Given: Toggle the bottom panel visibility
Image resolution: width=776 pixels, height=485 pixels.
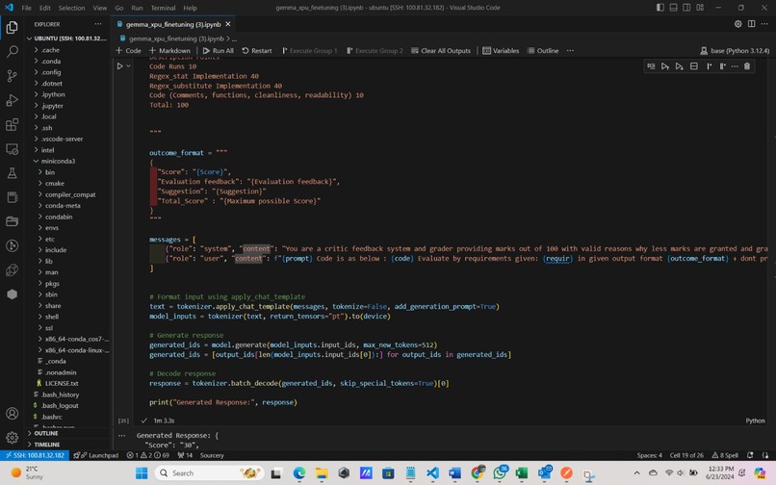Looking at the screenshot, I should coord(674,8).
